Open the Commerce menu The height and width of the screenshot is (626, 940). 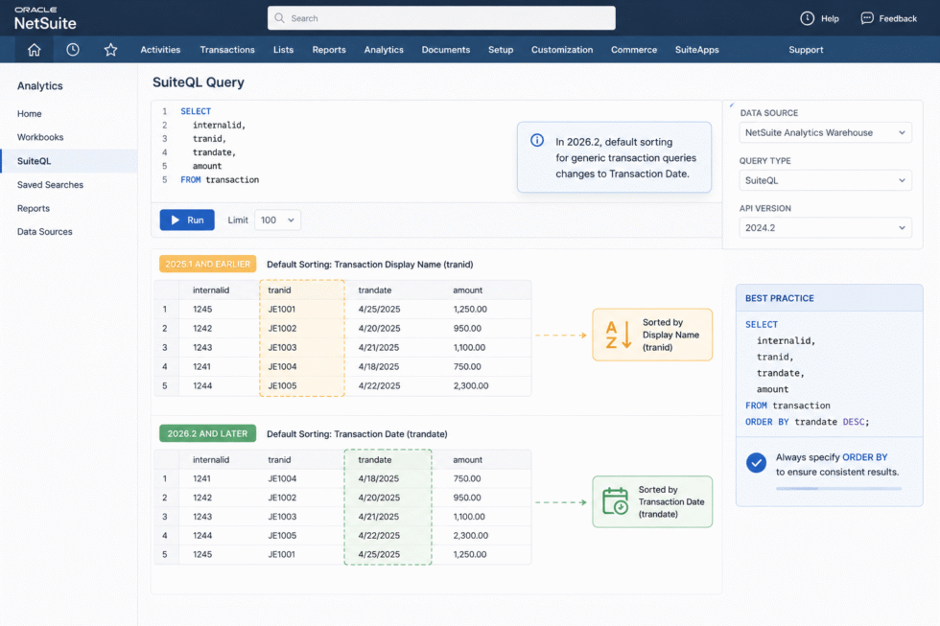tap(634, 50)
